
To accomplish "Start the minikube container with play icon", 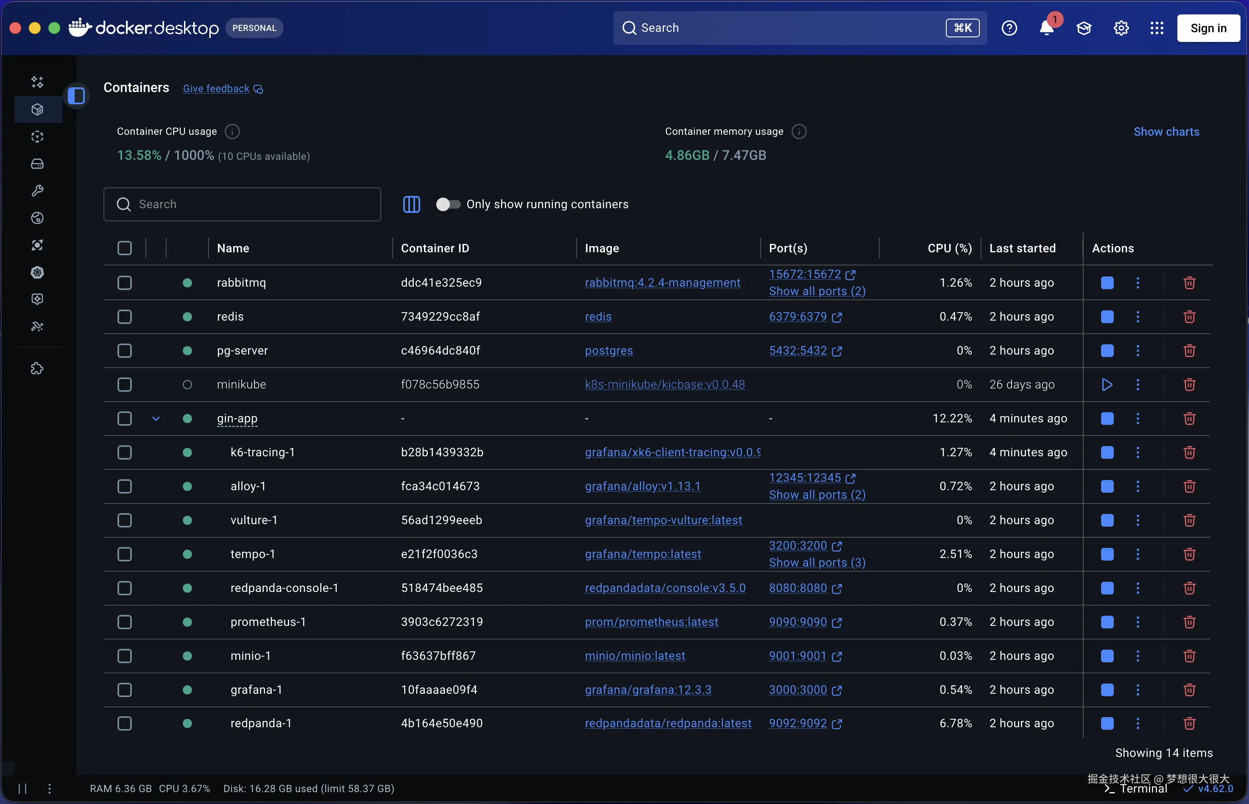I will [1107, 385].
